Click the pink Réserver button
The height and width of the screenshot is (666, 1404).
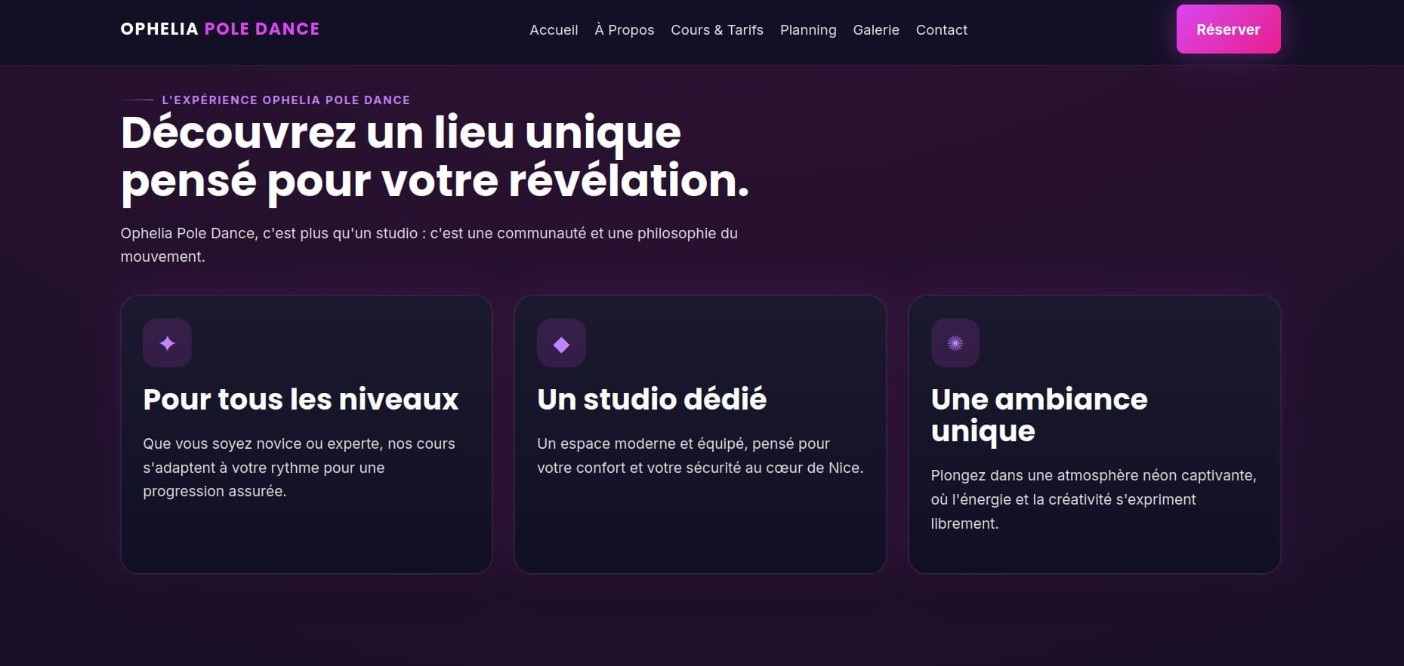click(x=1228, y=29)
